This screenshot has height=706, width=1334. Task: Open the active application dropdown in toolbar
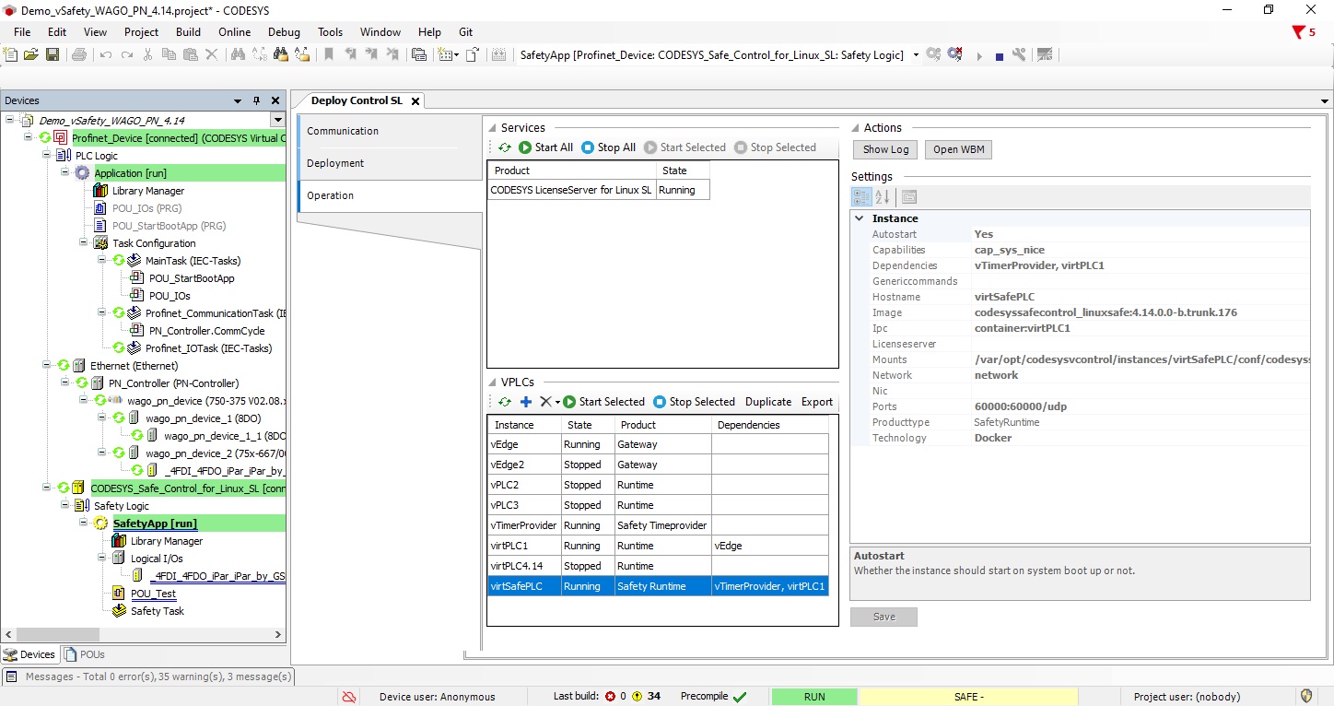click(916, 55)
